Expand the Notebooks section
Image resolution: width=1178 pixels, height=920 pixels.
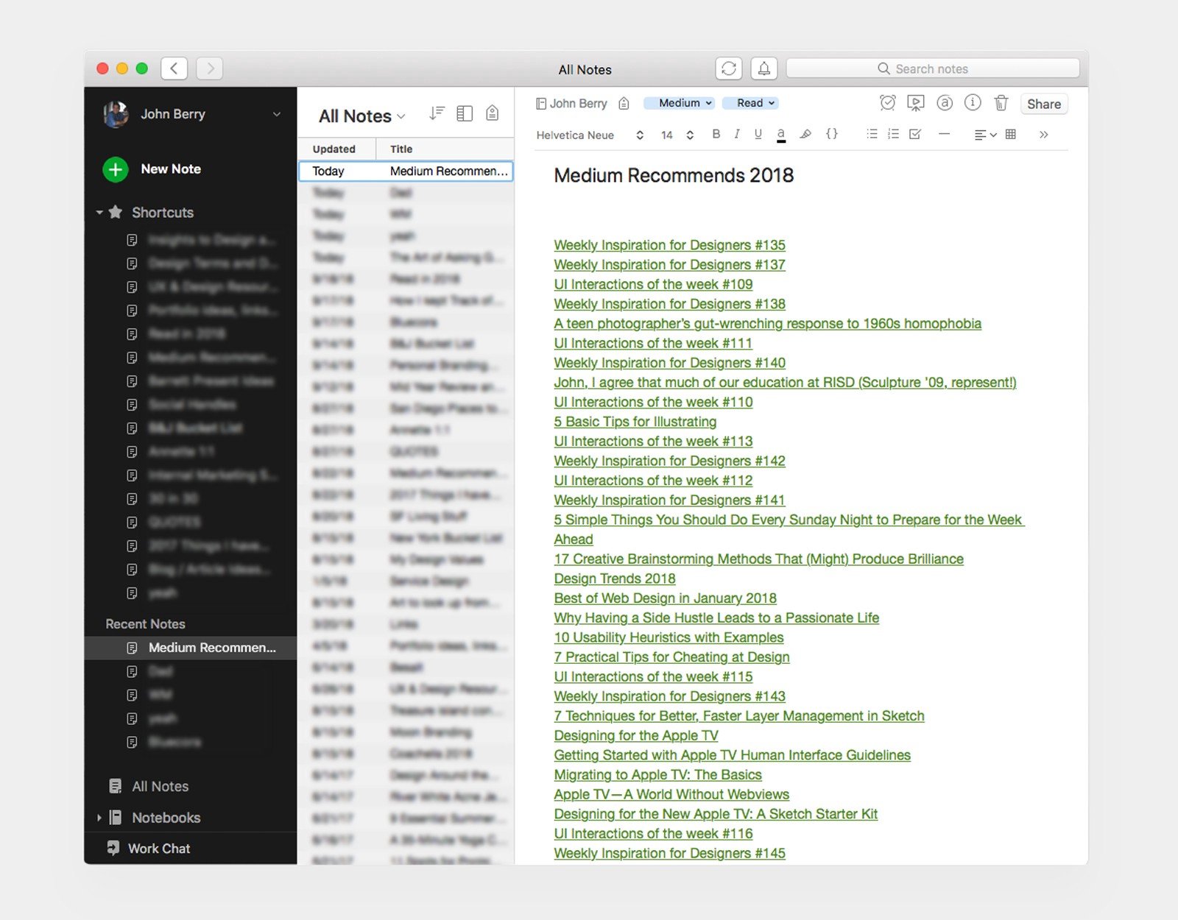100,817
